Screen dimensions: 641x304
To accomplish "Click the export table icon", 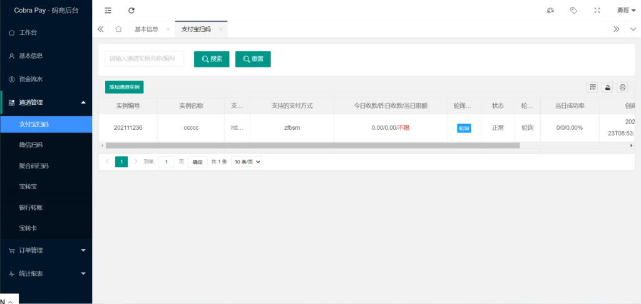I will [x=607, y=87].
